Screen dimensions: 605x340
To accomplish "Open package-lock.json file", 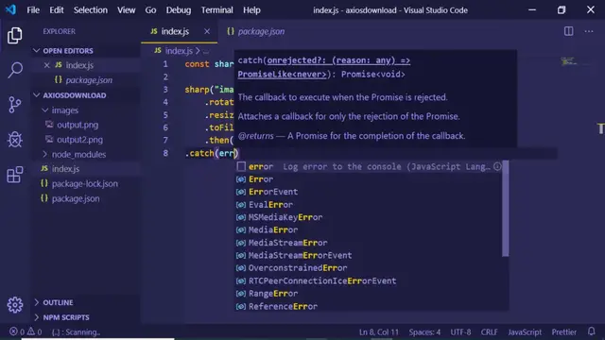I will pos(85,183).
